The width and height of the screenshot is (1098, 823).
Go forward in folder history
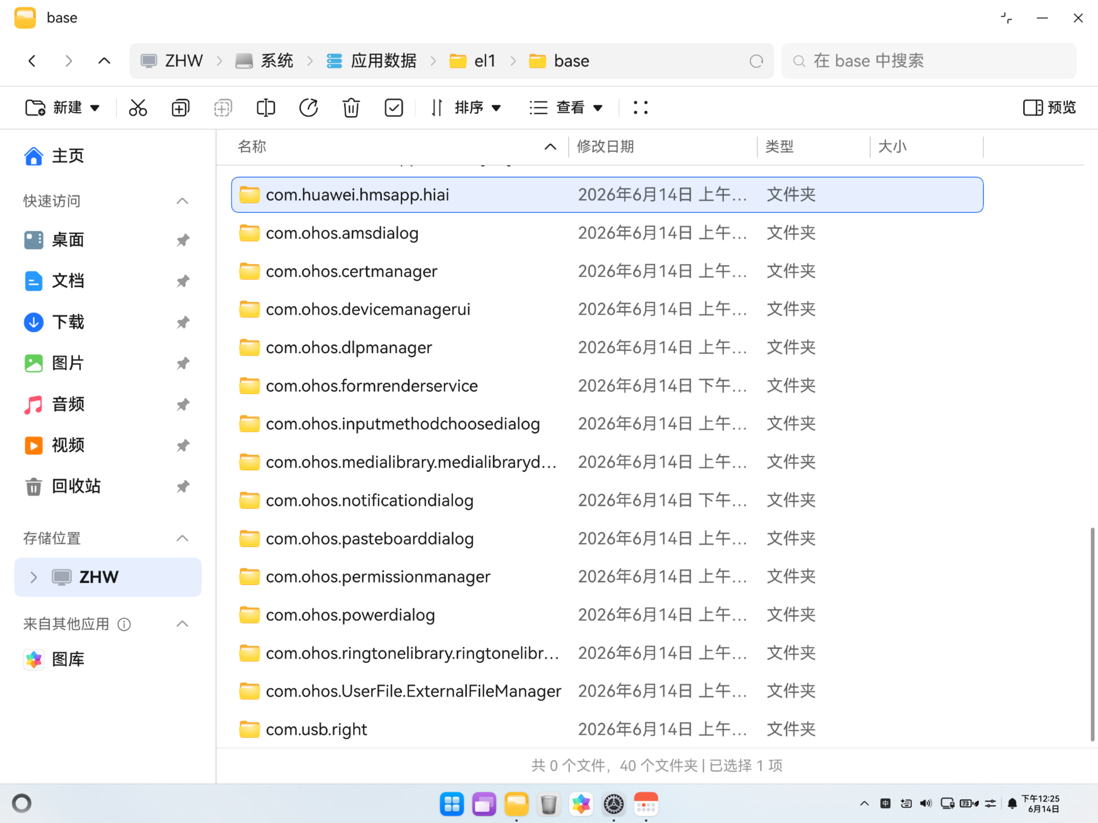click(69, 61)
